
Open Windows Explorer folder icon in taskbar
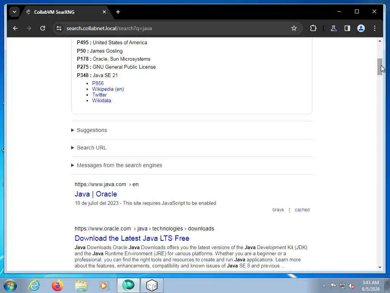click(82, 285)
